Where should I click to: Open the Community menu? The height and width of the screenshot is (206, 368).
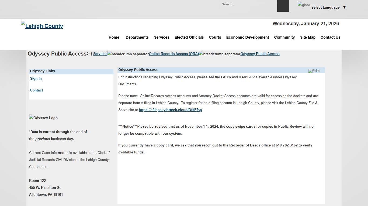pos(284,37)
